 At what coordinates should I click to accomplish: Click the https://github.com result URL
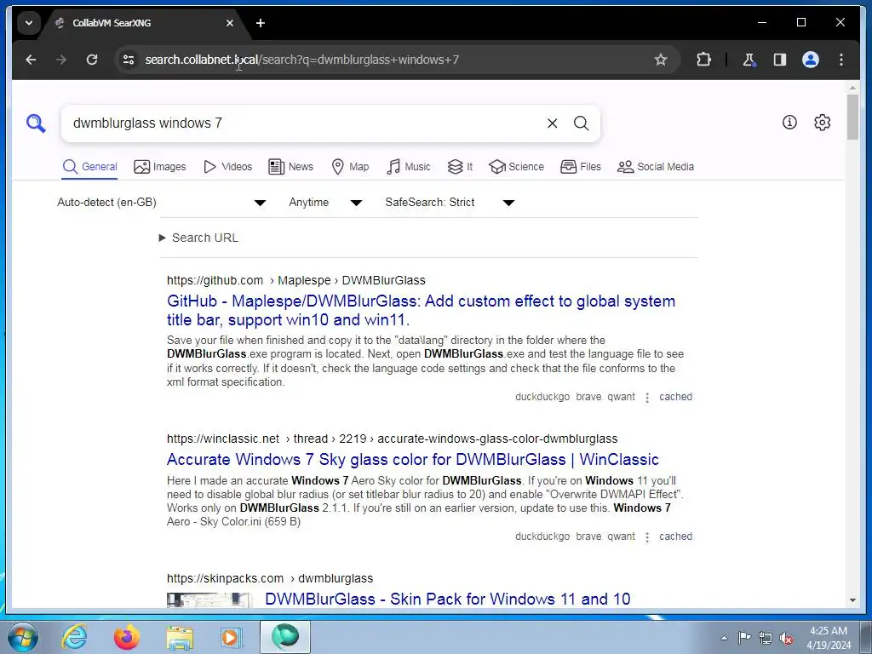coord(295,280)
